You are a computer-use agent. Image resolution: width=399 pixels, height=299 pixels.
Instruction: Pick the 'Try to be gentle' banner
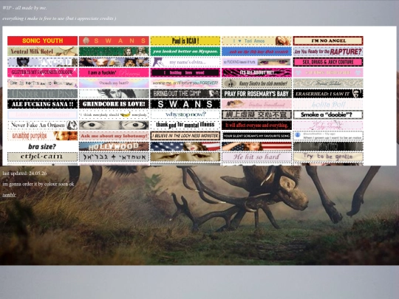point(328,157)
